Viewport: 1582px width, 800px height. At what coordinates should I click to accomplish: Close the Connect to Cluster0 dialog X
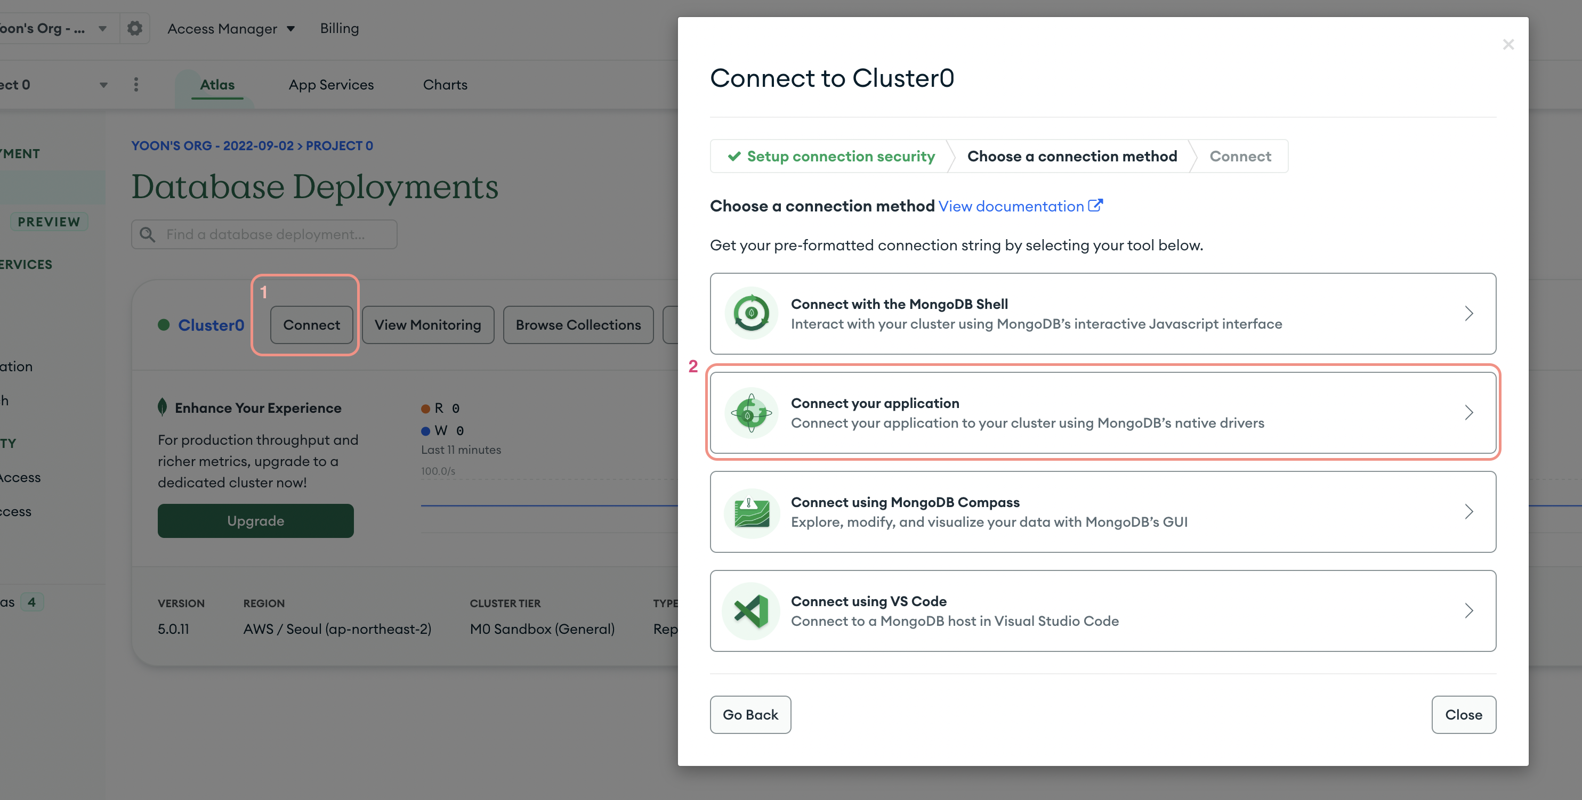1508,45
